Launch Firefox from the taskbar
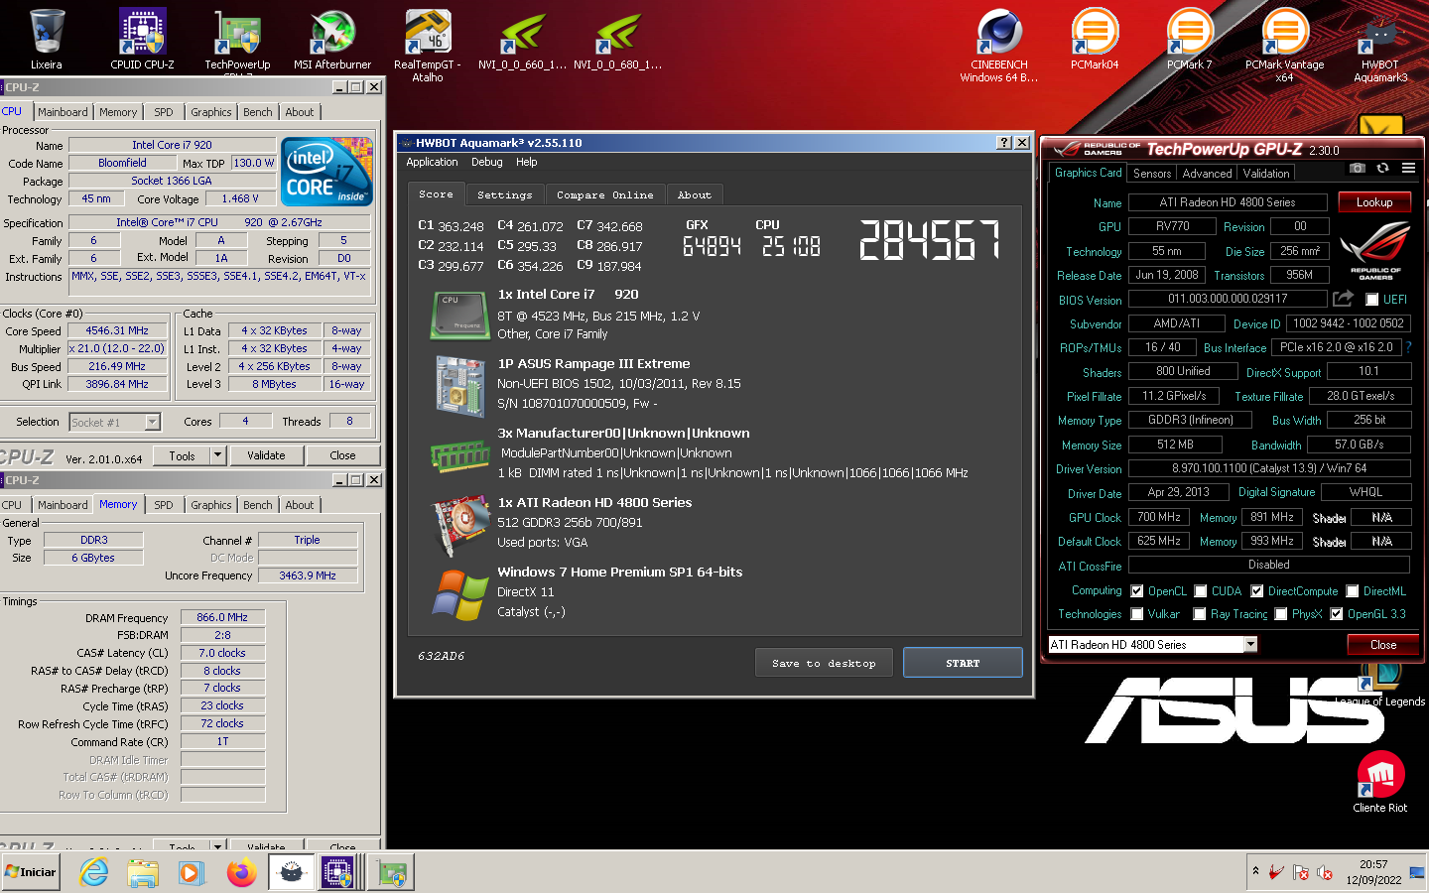This screenshot has width=1429, height=893. click(241, 872)
